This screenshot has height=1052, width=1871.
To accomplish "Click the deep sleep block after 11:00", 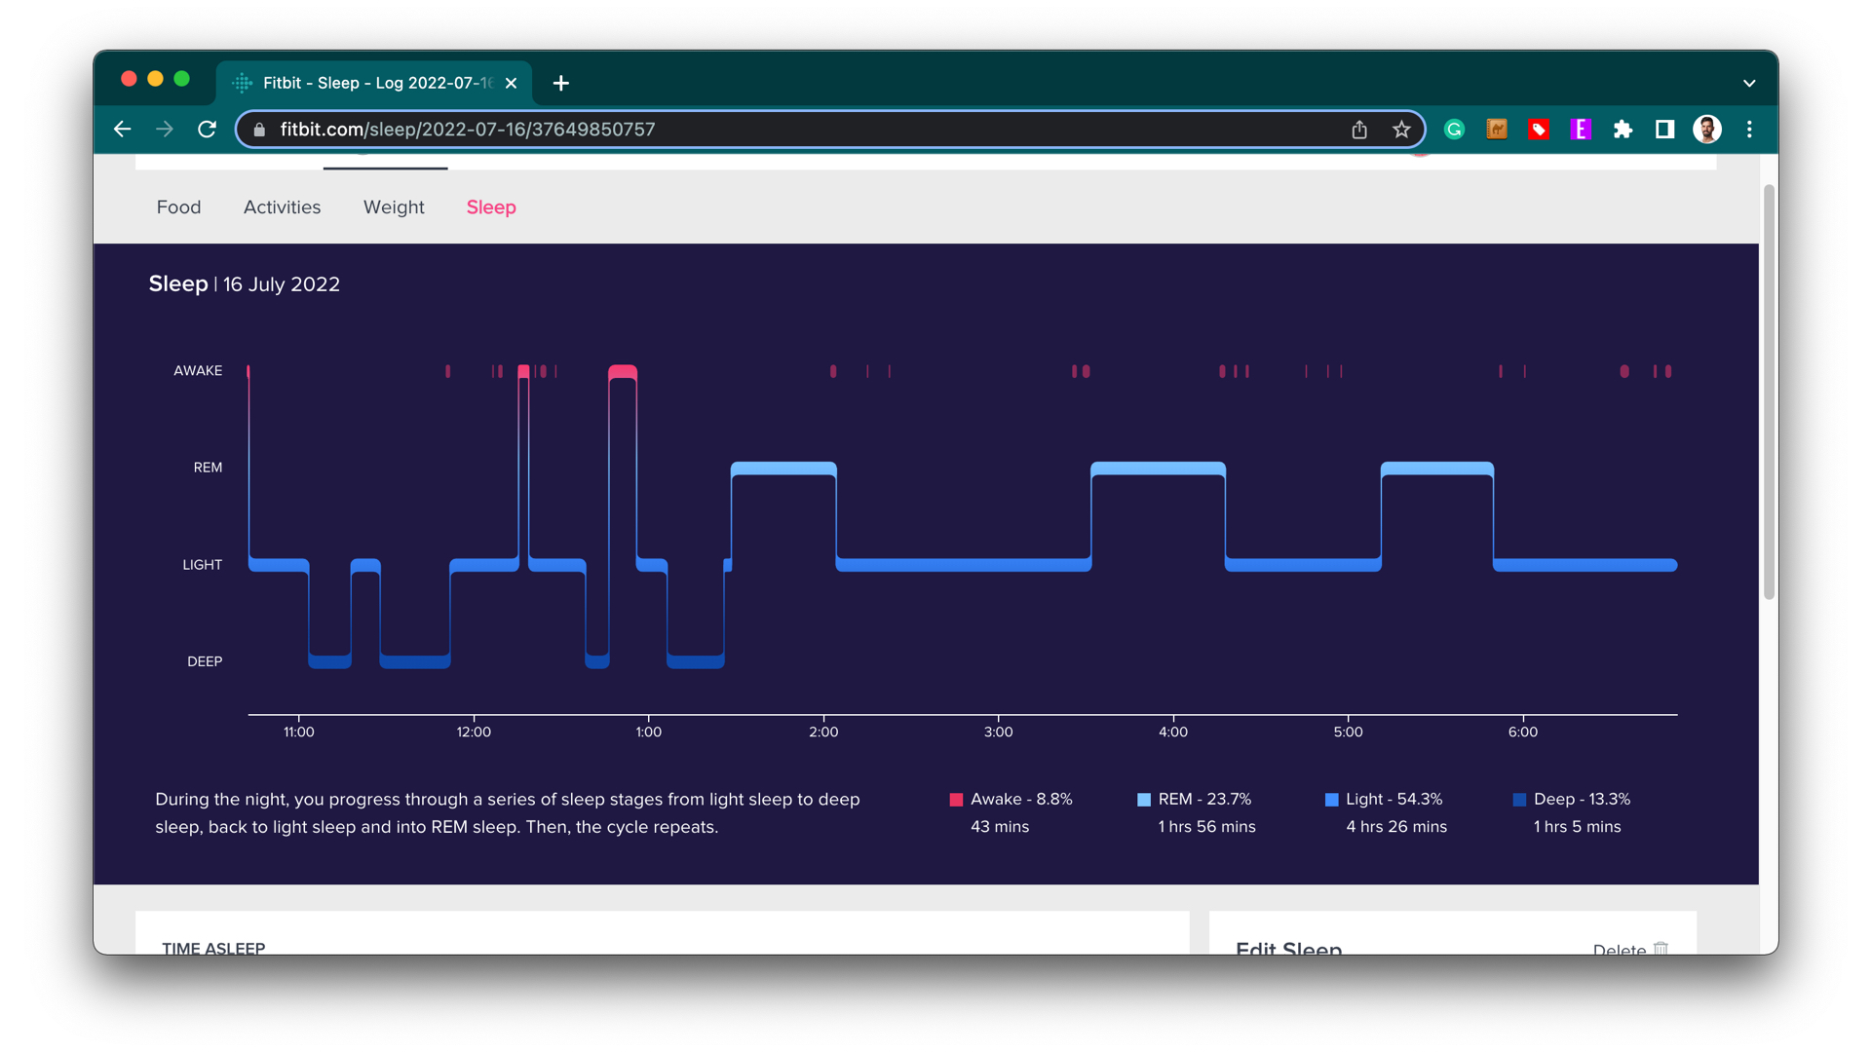I will point(329,661).
